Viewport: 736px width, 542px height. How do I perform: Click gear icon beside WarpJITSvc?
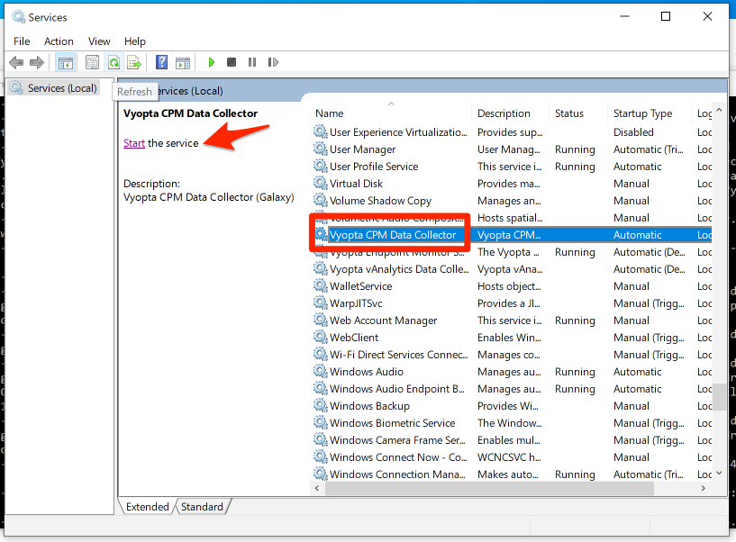[x=321, y=303]
